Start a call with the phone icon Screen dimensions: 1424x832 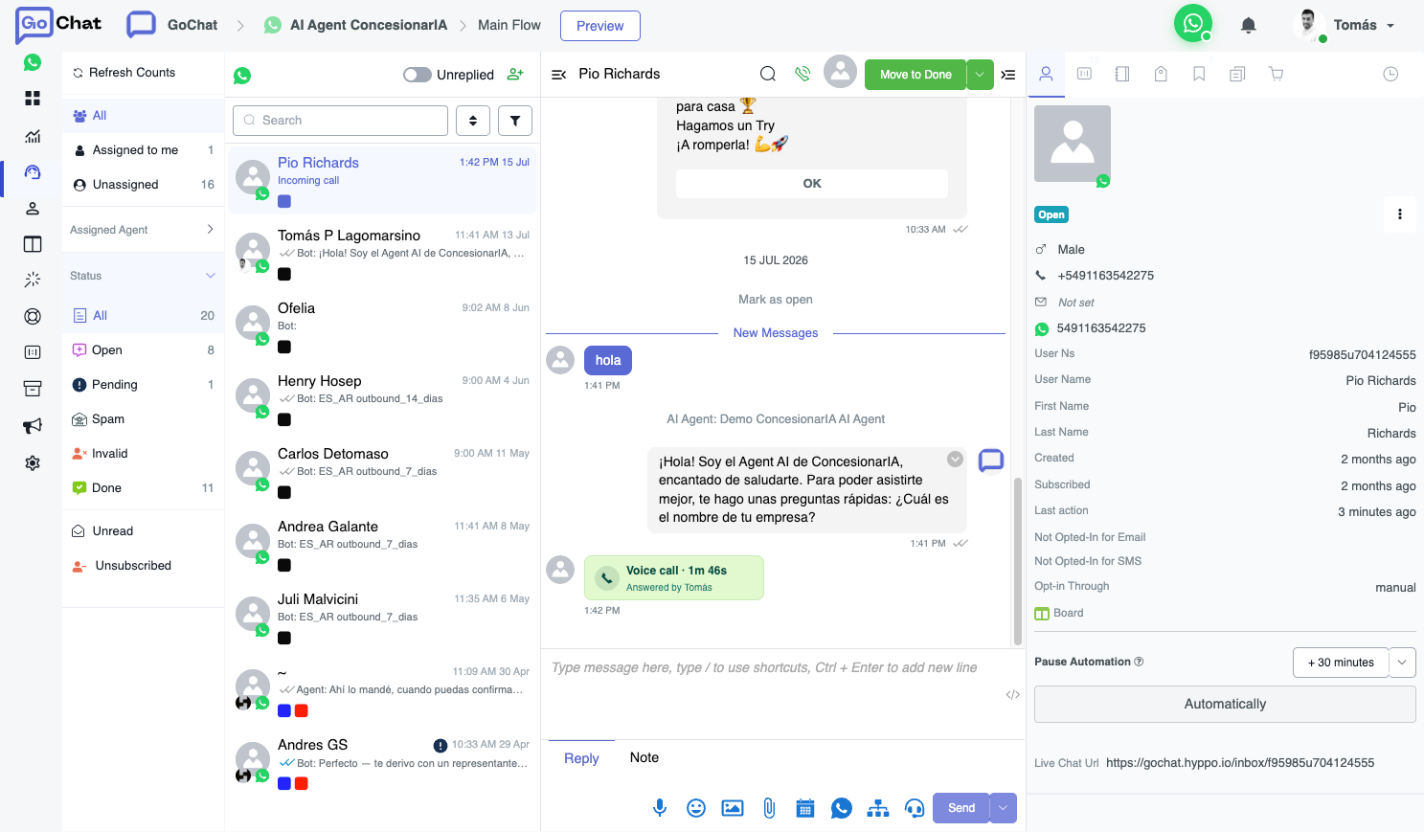802,74
